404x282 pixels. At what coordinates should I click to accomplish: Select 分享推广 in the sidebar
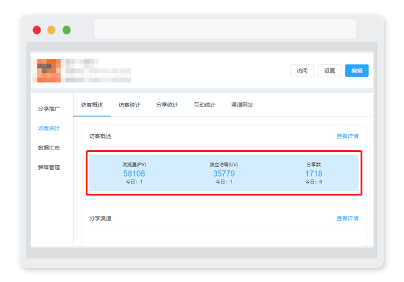click(x=49, y=109)
